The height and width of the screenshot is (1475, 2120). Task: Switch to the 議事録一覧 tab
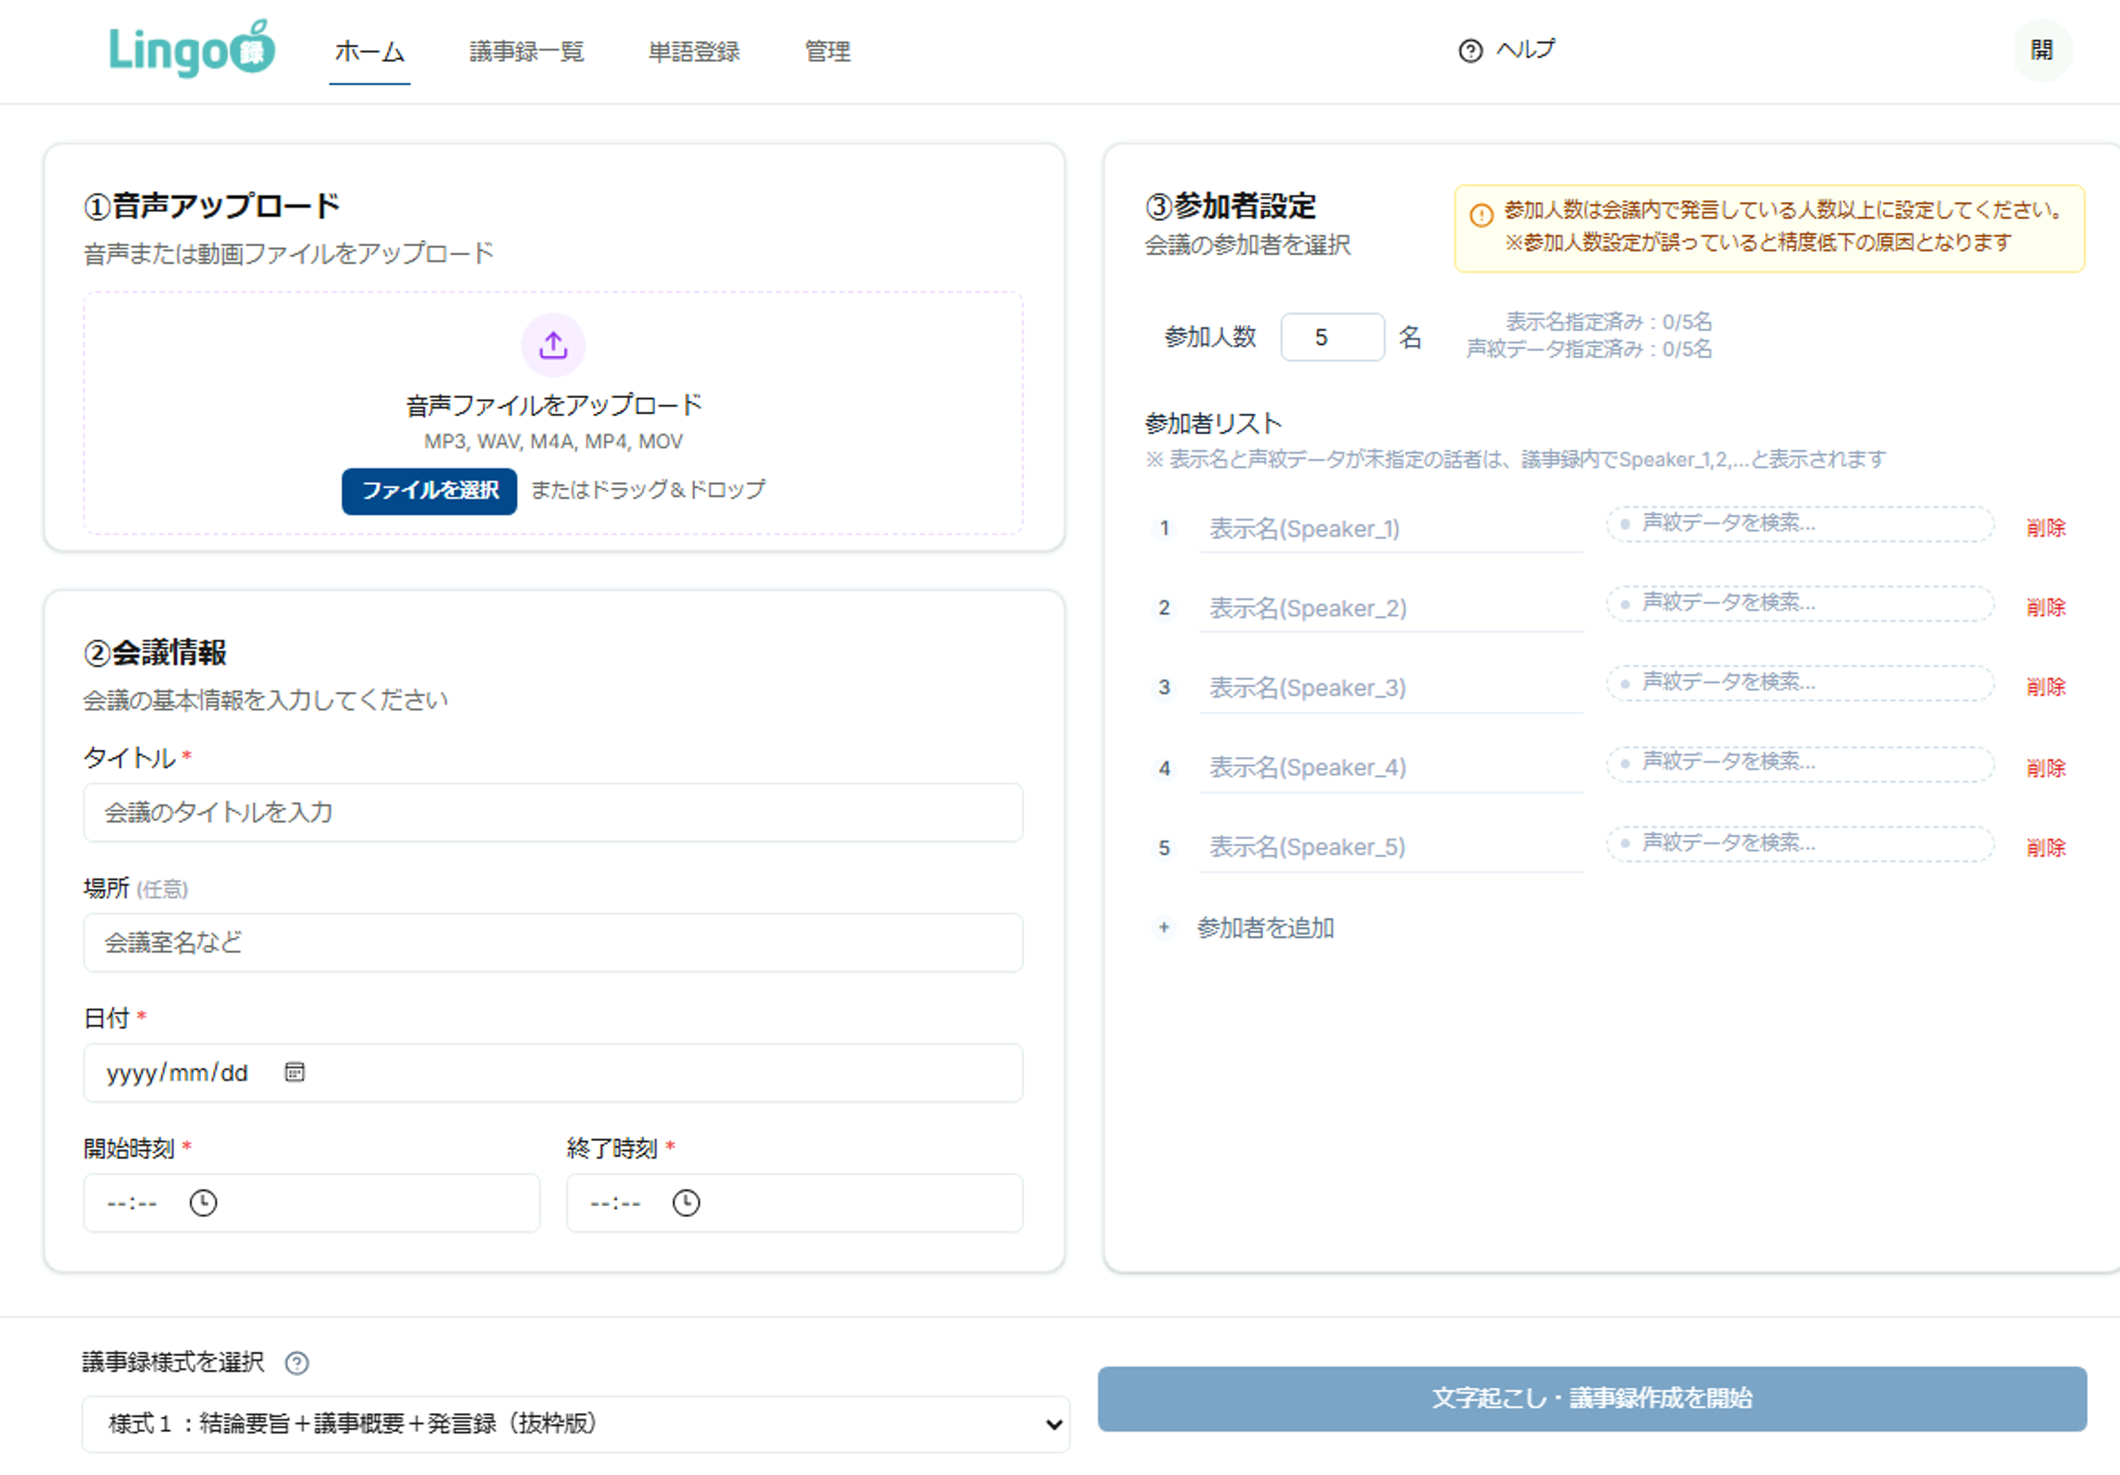(x=527, y=52)
